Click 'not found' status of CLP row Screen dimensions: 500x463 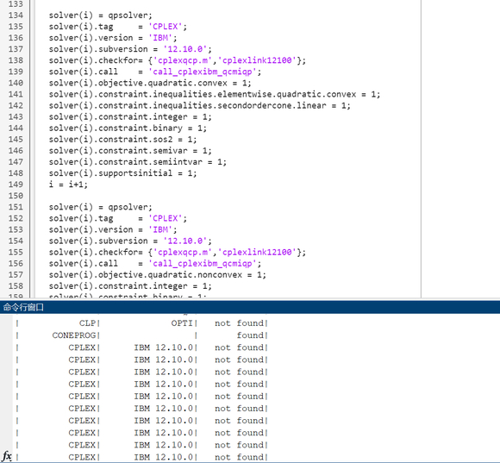point(240,323)
